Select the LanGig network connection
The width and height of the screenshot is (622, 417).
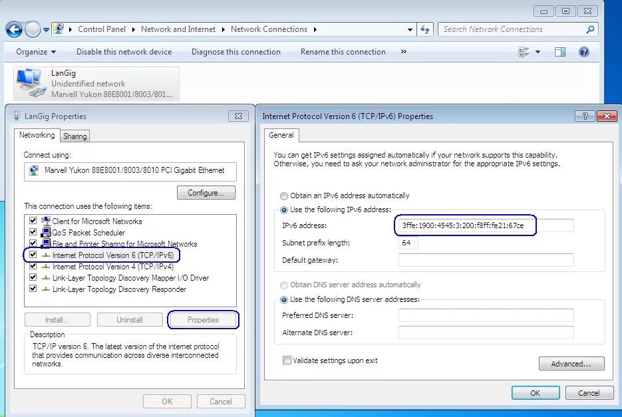[96, 84]
